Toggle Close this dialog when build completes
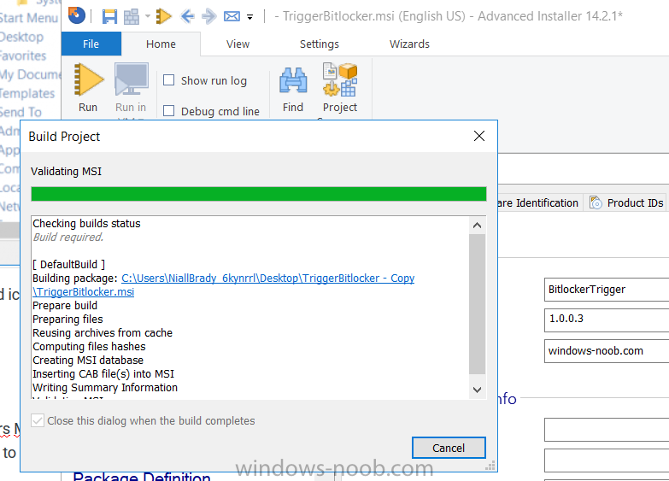The width and height of the screenshot is (669, 481). pyautogui.click(x=38, y=420)
